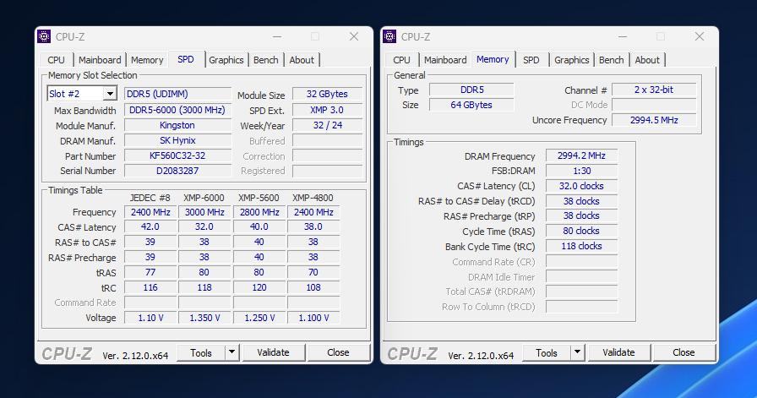The width and height of the screenshot is (757, 398).
Task: Switch to CPU tab in left window
Action: pos(56,60)
